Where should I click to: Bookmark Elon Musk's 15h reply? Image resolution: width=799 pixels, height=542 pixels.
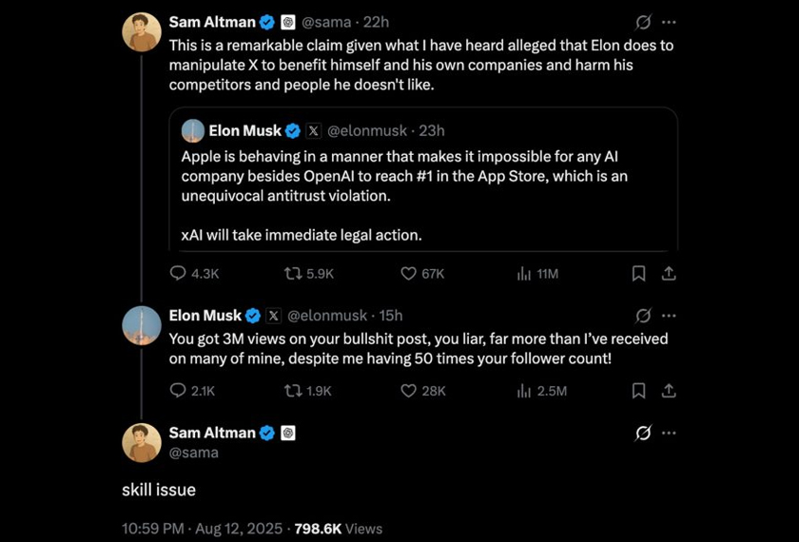[639, 390]
